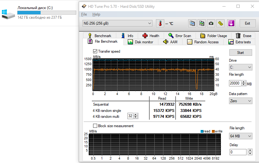Viewport: 259px width, 163px height.
Task: Minimize the HD Tune Pro window
Action: 224,6
